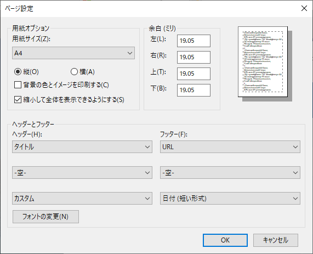The height and width of the screenshot is (254, 313).
Task: Confirm settings with the OK button
Action: click(225, 240)
